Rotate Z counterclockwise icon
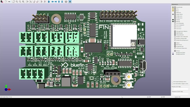 click(45, 2)
